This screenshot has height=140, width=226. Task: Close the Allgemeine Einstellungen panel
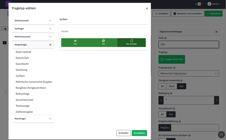(216, 32)
